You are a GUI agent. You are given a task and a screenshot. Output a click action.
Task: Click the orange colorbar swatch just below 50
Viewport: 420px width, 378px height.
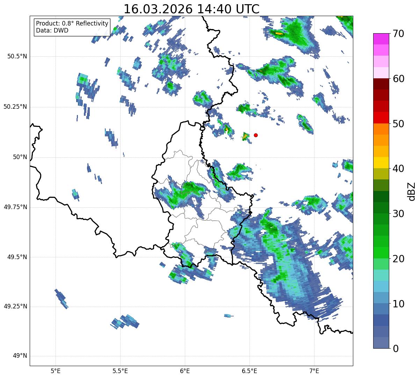(x=381, y=129)
